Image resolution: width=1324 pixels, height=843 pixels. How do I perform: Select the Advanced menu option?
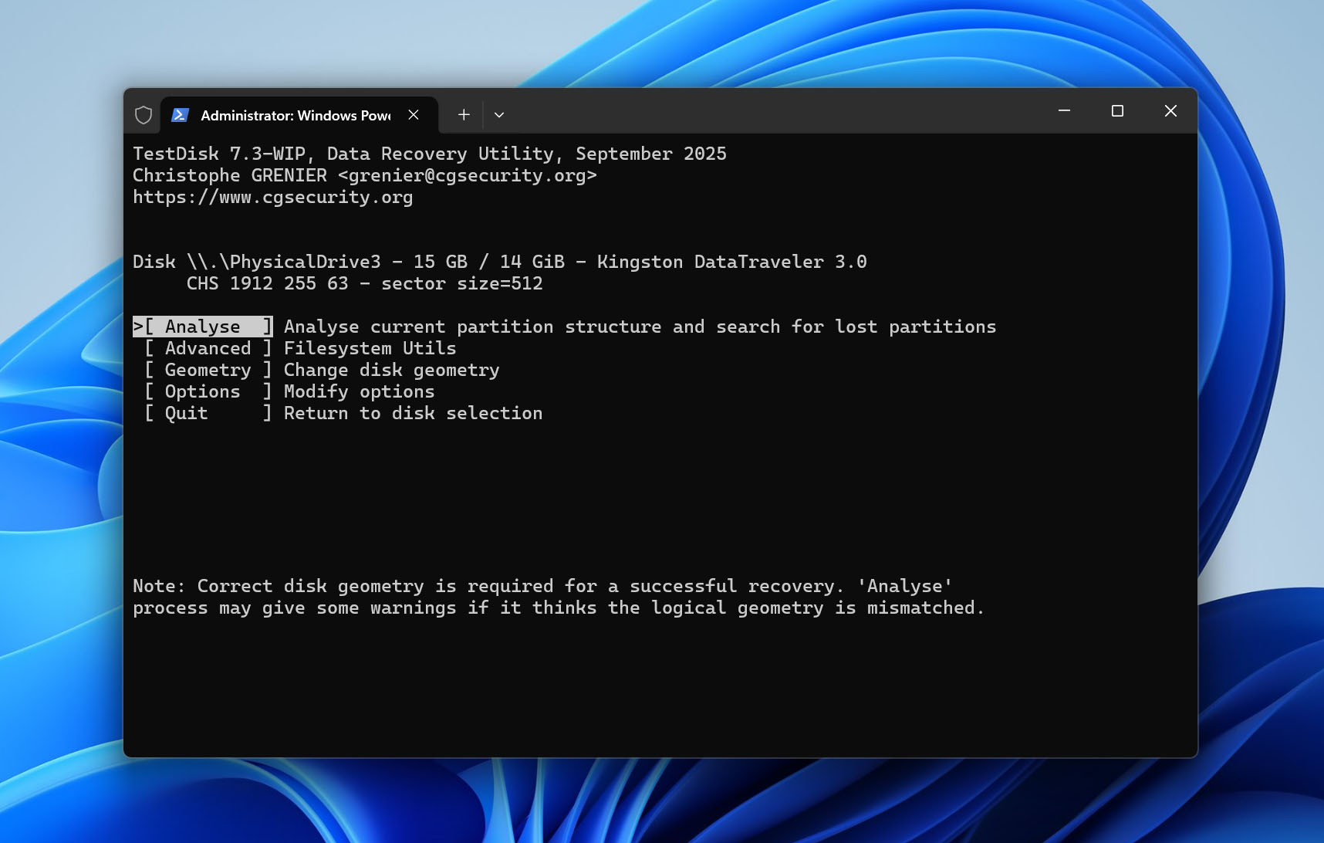pyautogui.click(x=208, y=348)
